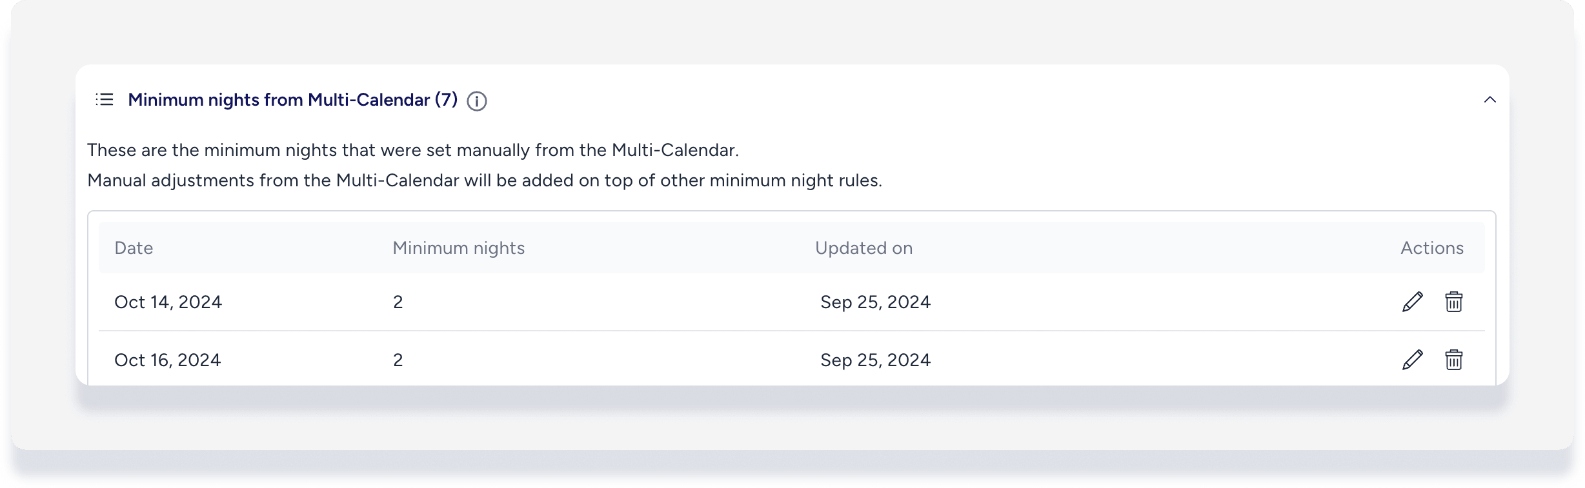The width and height of the screenshot is (1585, 488).
Task: Select the Oct 14, 2024 date cell
Action: [x=168, y=302]
